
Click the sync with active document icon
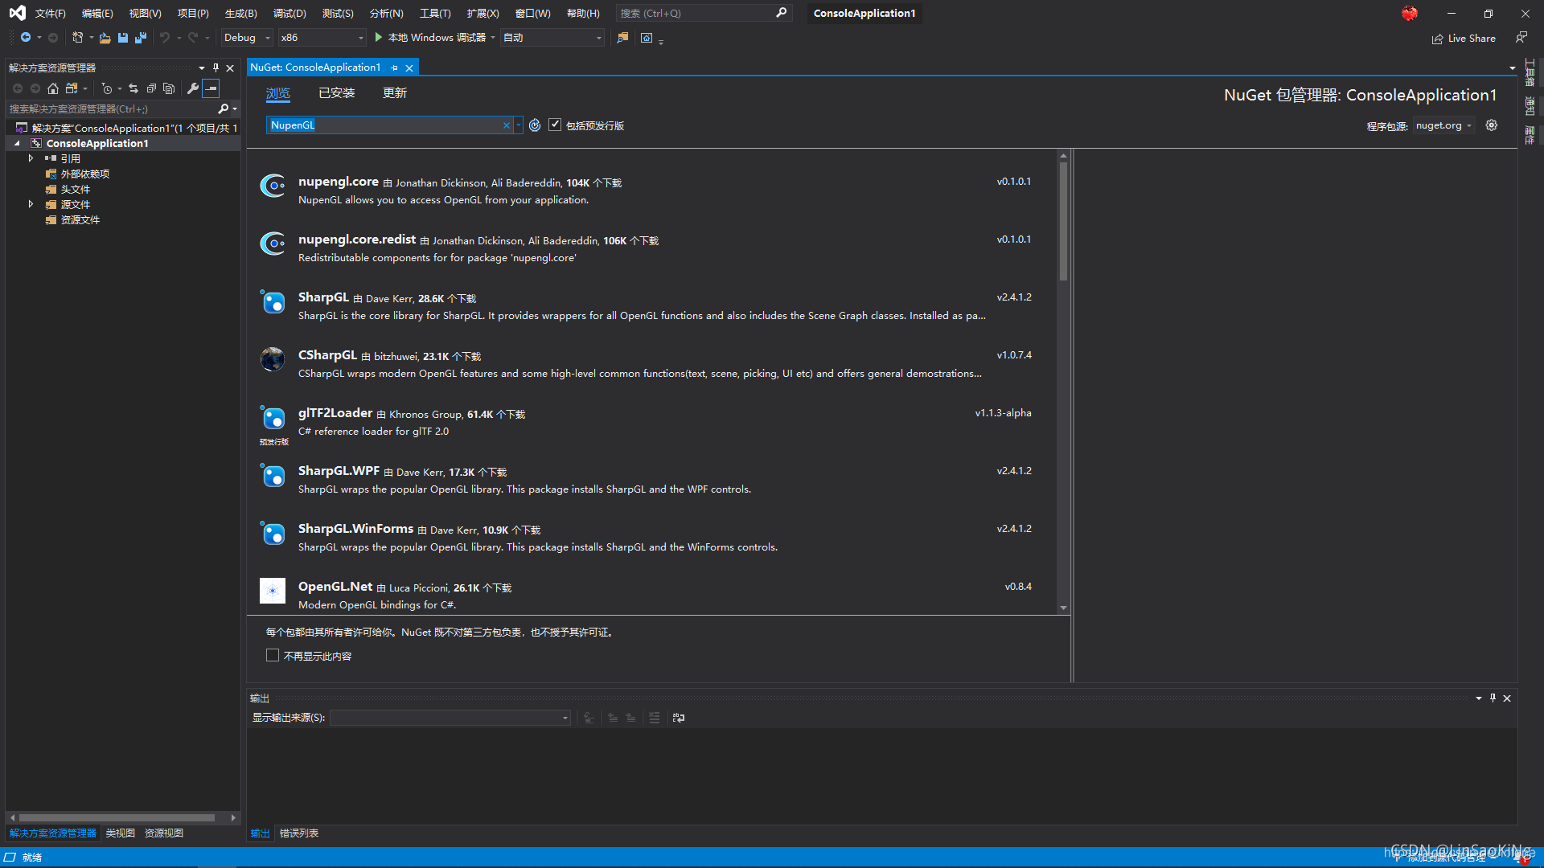(133, 88)
